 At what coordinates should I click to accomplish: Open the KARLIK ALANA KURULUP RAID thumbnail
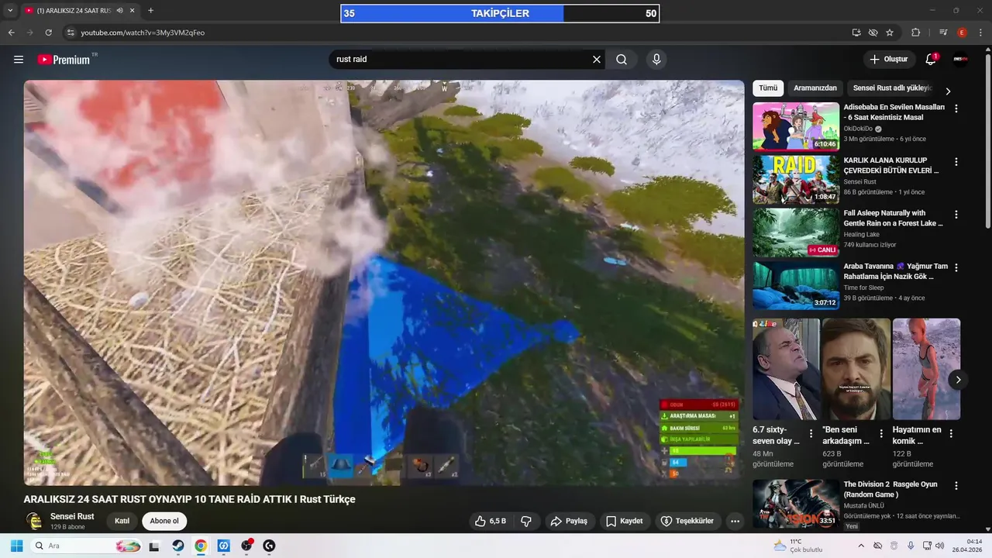[x=796, y=179]
